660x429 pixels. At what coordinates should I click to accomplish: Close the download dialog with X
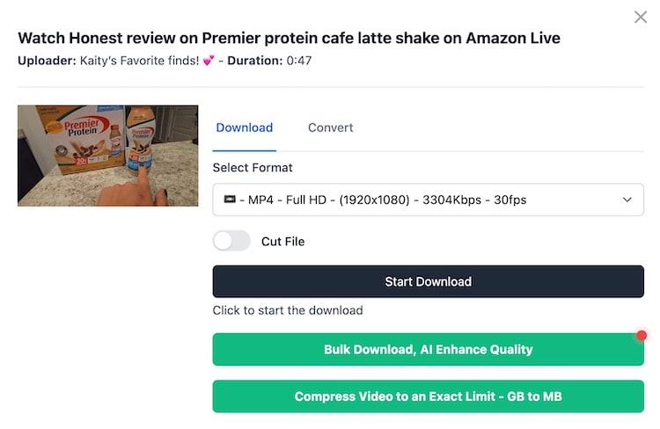641,17
